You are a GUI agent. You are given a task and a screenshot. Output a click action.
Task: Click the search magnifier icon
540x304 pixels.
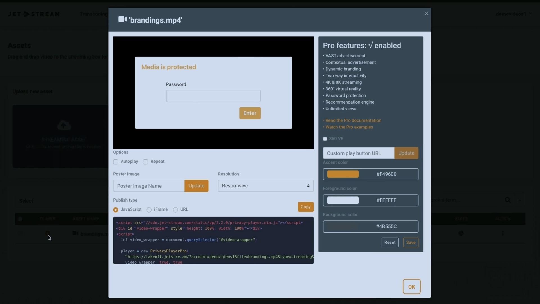(508, 200)
